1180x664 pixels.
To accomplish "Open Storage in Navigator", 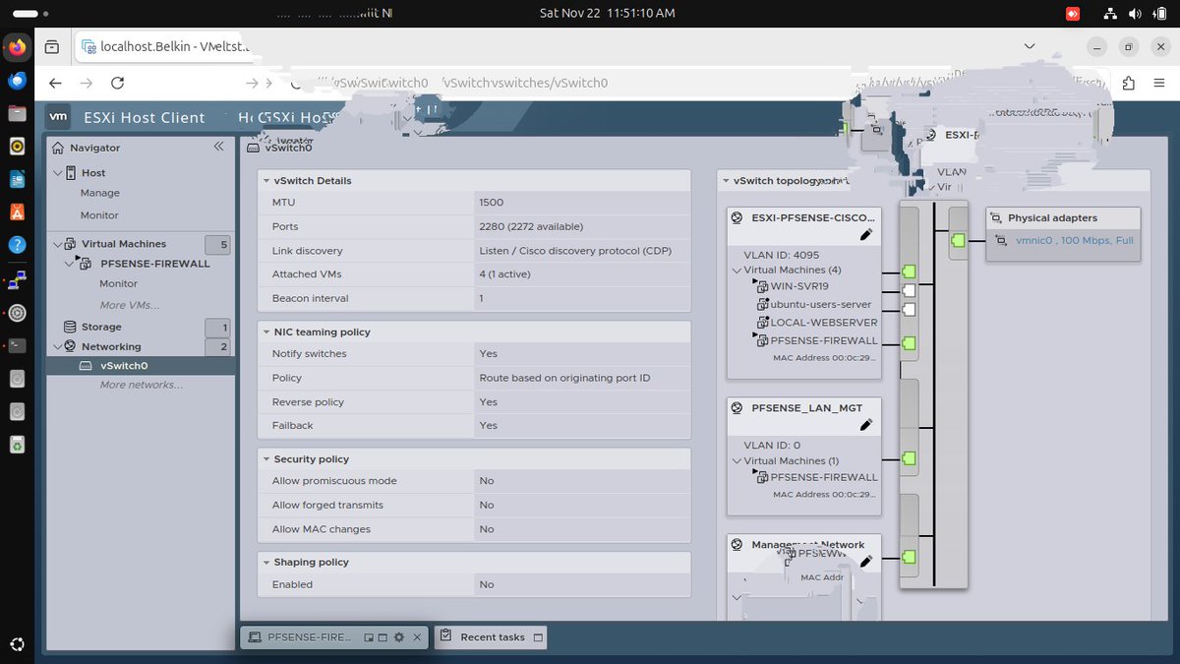I will [101, 327].
